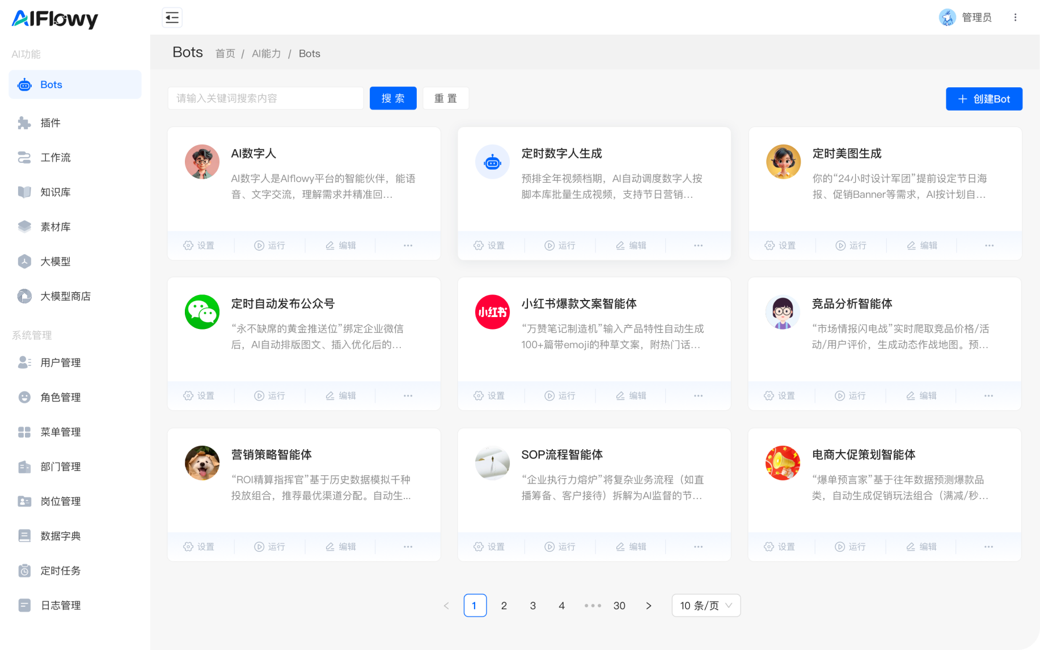The width and height of the screenshot is (1040, 650).
Task: Expand more actions on 竞品分析智能体 card
Action: click(x=988, y=395)
